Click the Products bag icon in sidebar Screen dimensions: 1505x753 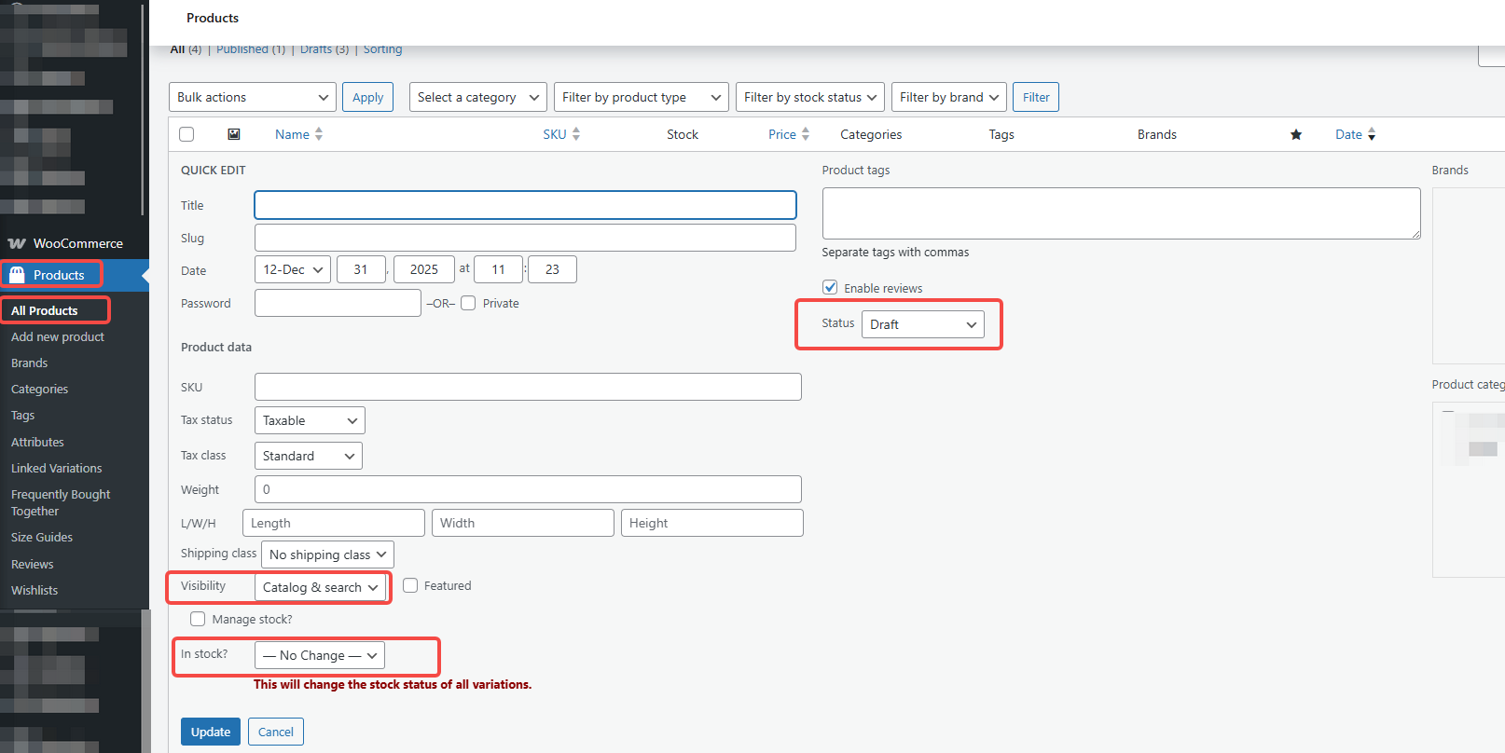pyautogui.click(x=17, y=275)
